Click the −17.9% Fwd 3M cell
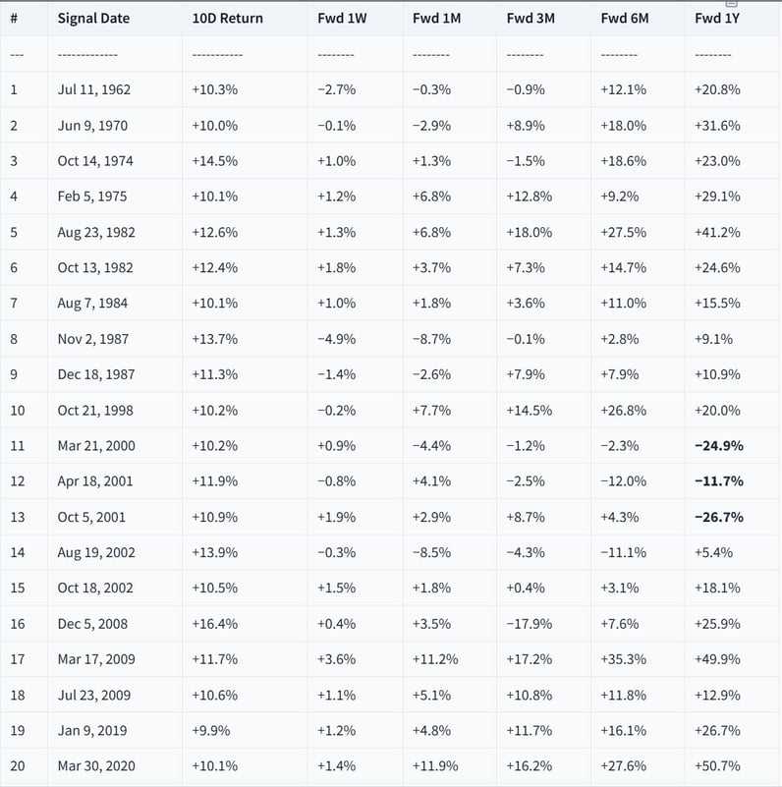 pyautogui.click(x=530, y=624)
